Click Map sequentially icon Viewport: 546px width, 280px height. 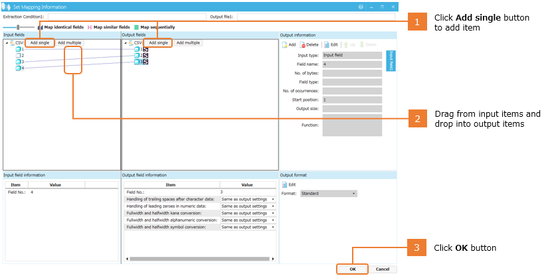click(137, 27)
